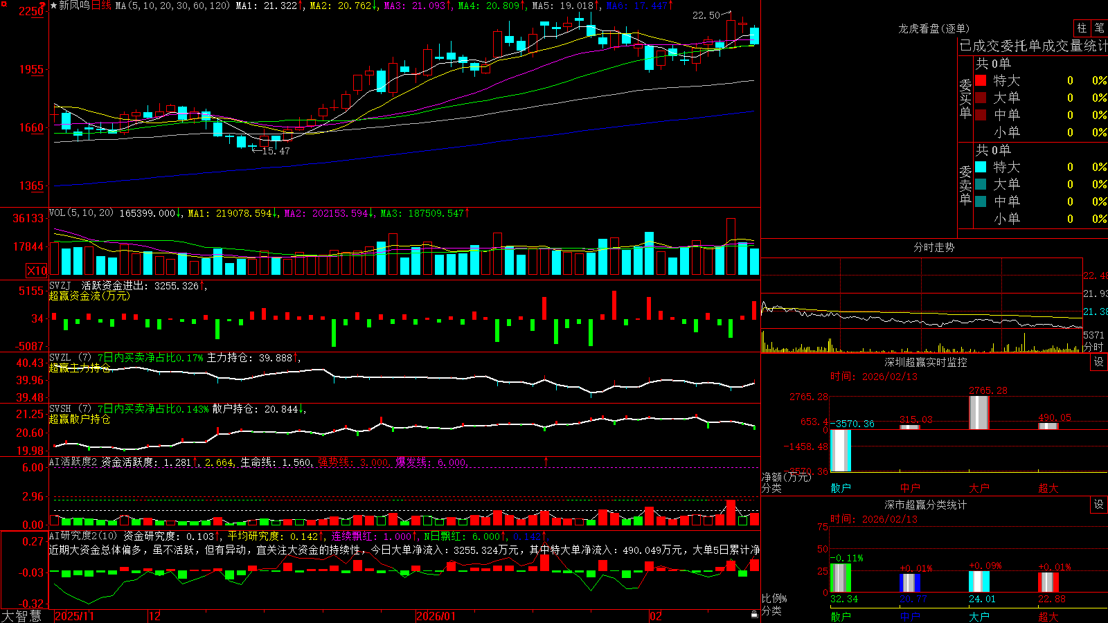Click 强势线: 3.000 label

[353, 462]
